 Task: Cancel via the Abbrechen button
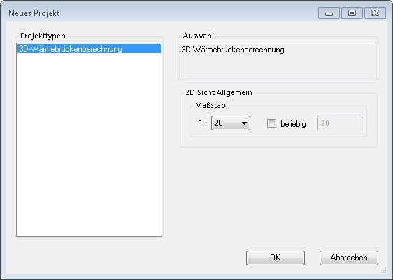pyautogui.click(x=349, y=258)
